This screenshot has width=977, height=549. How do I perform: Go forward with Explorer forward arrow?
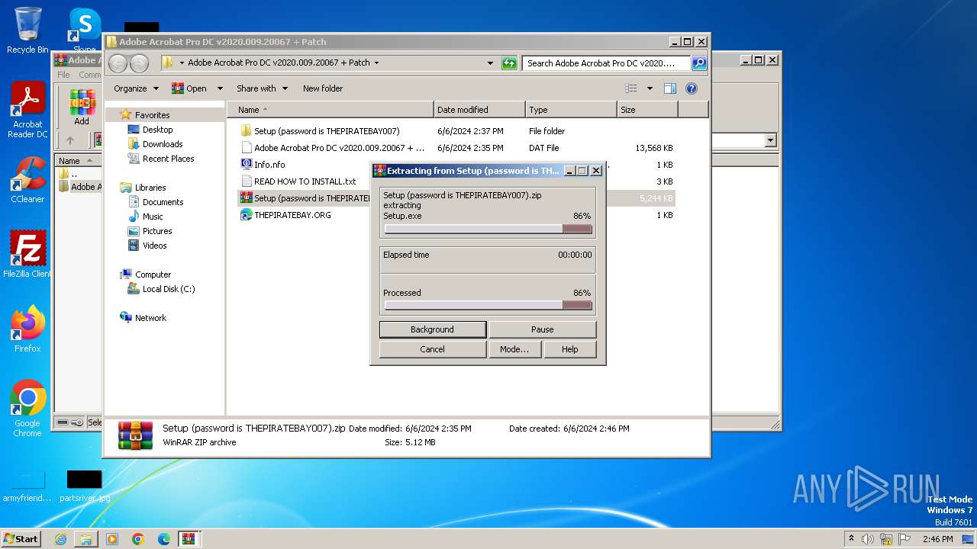click(x=139, y=63)
